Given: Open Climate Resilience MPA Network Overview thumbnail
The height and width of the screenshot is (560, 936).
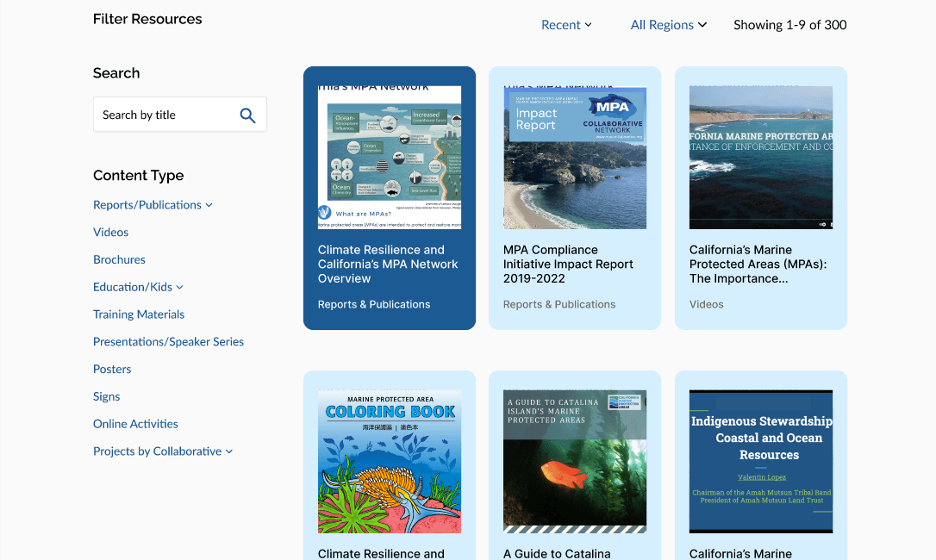Looking at the screenshot, I should (390, 158).
